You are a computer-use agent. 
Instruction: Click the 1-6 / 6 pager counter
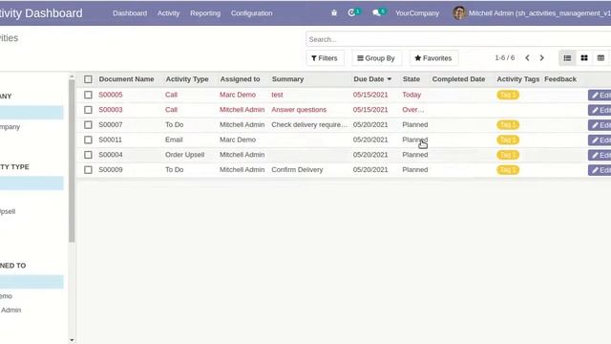coord(505,57)
